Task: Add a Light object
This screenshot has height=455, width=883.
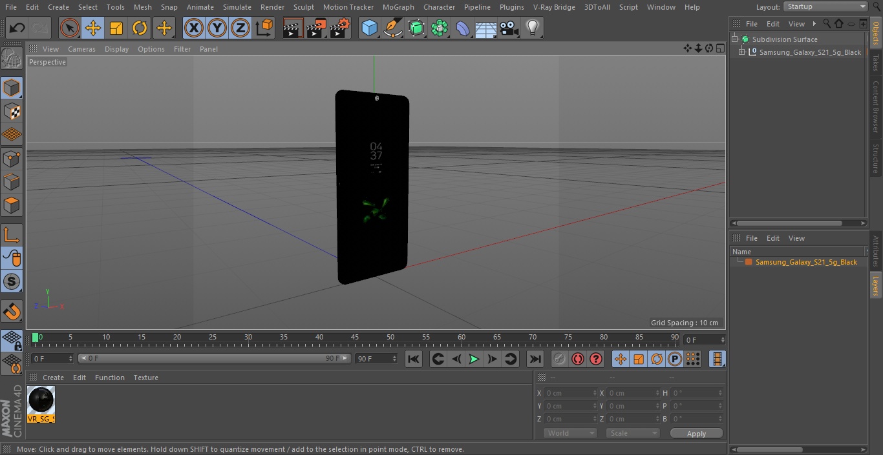Action: [x=533, y=28]
